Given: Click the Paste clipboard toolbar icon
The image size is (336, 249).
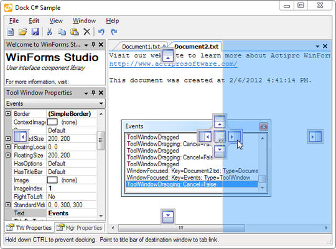Looking at the screenshot, I should click(75, 32).
